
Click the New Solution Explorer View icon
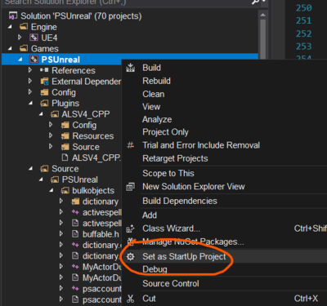(130, 187)
